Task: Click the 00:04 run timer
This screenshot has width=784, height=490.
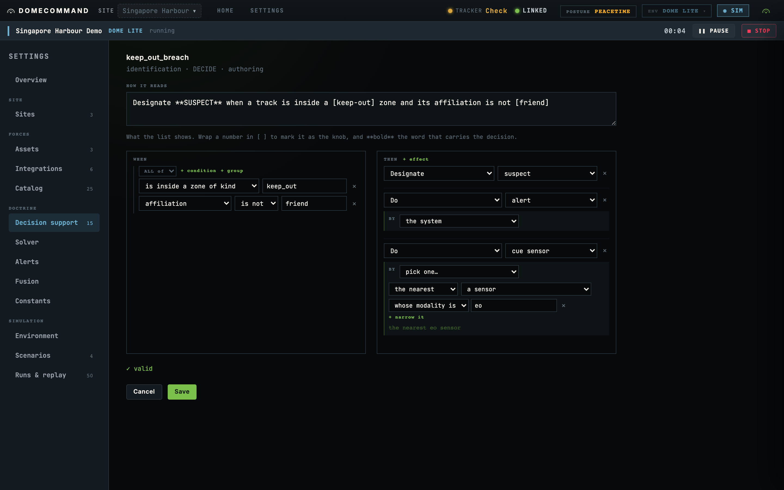Action: (675, 31)
